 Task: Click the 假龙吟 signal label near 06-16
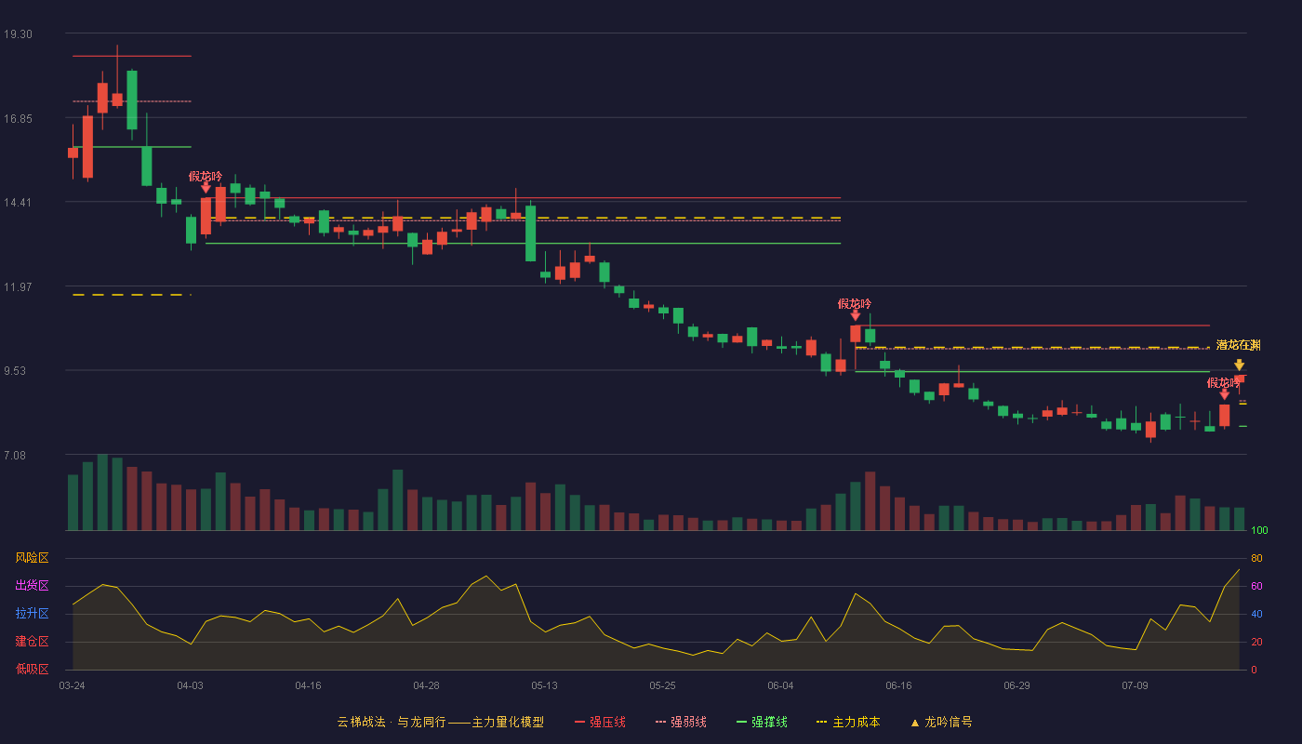click(x=855, y=303)
